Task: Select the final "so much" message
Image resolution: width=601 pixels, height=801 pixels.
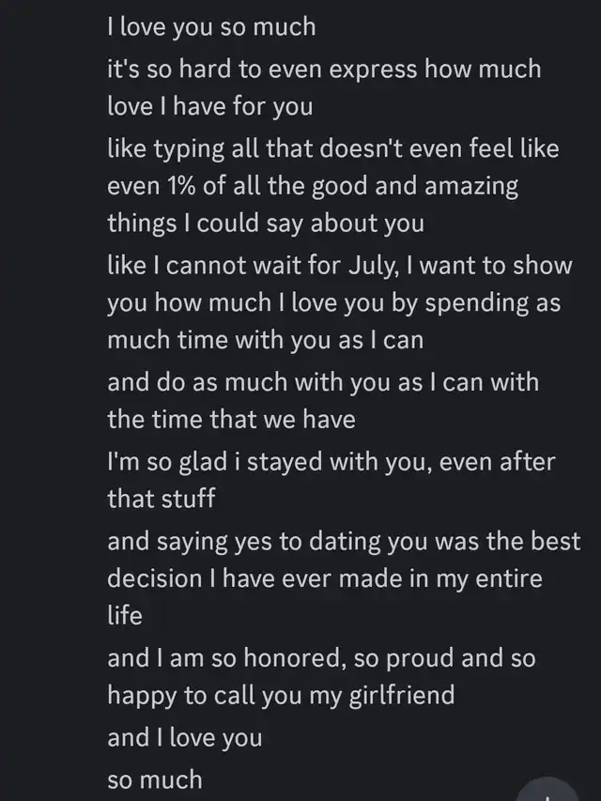Action: [155, 778]
